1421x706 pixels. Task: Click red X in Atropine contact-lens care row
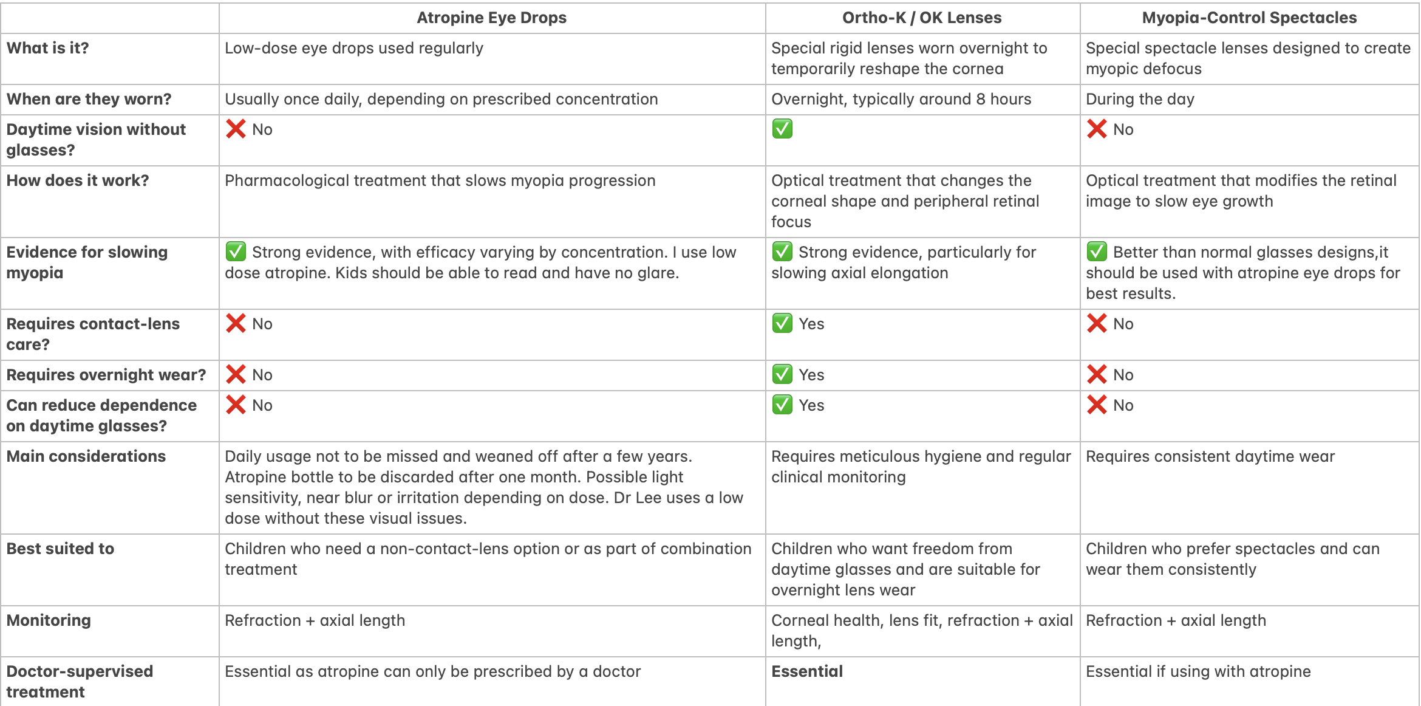pyautogui.click(x=236, y=323)
